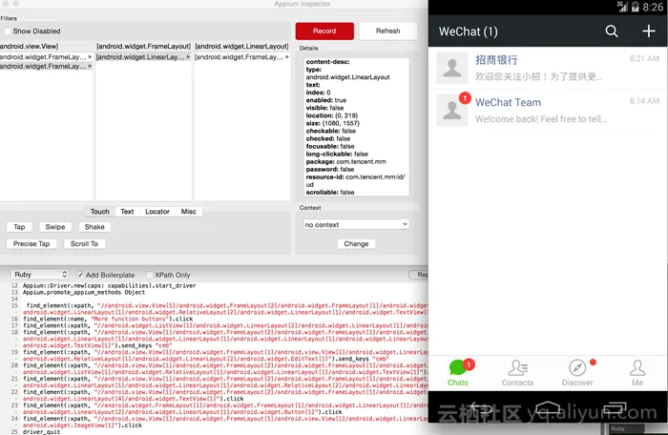Screen dimensions: 668x435
Task: Click the Scroll To button
Action: [x=84, y=243]
